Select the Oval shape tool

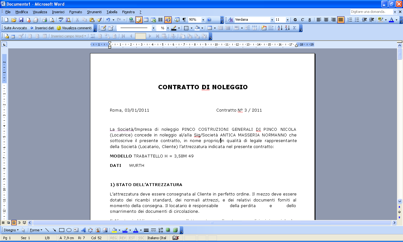click(69, 230)
